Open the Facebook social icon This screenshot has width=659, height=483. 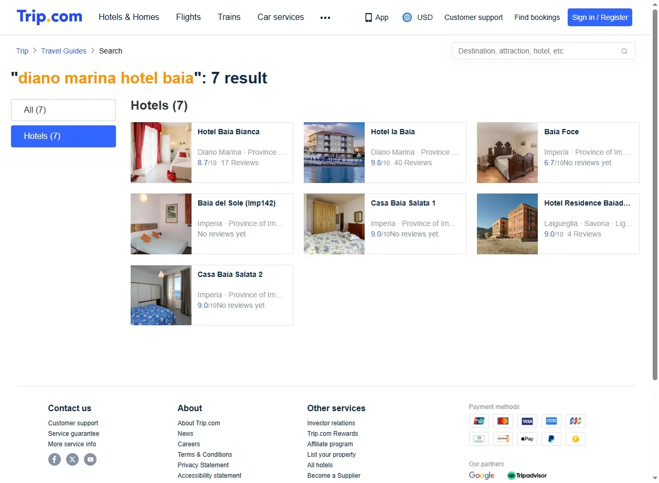click(55, 459)
